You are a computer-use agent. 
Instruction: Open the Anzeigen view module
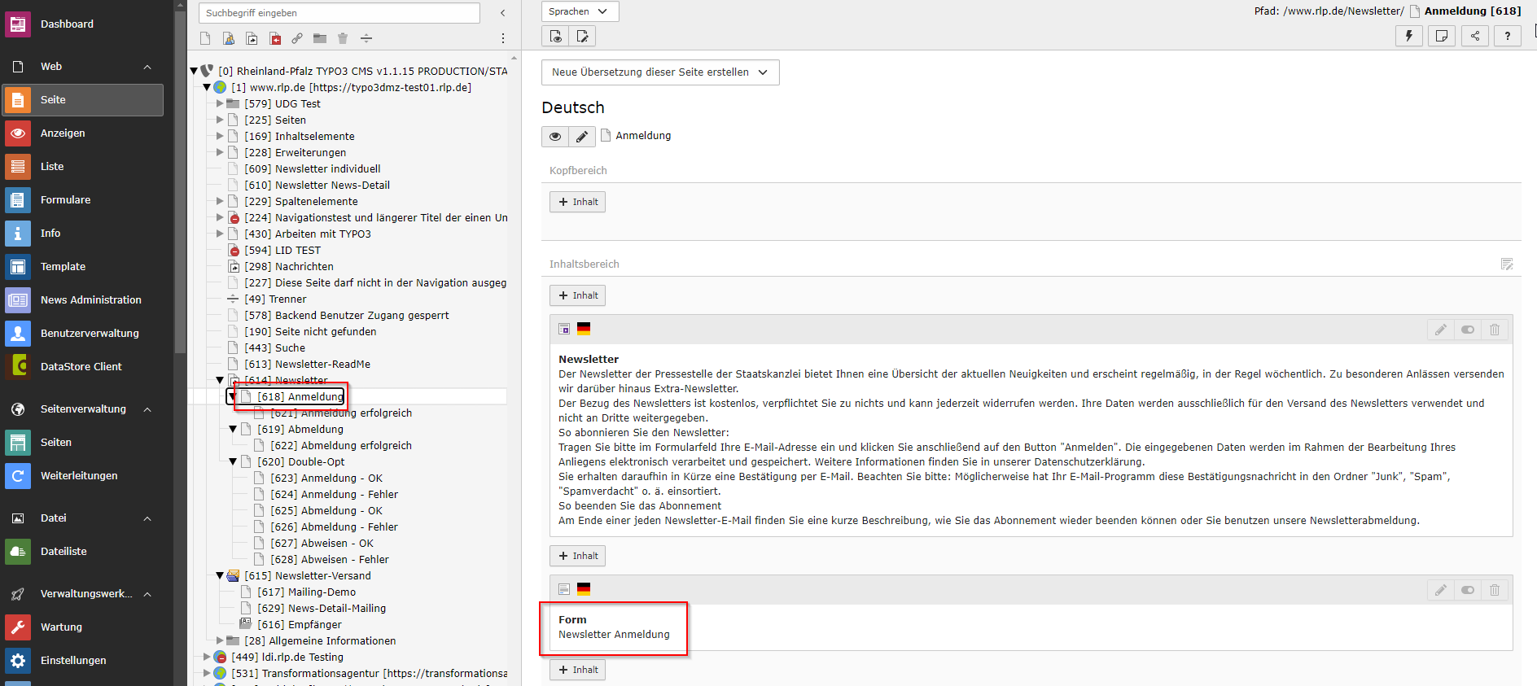(x=82, y=133)
